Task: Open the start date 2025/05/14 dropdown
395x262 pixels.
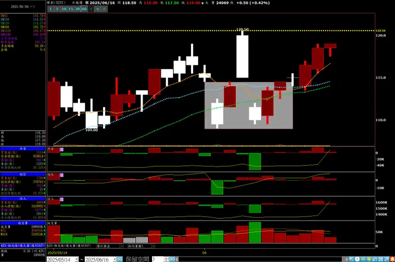Action: click(x=76, y=259)
